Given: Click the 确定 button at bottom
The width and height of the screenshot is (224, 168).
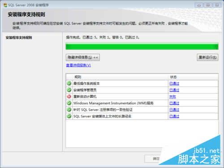Looking at the screenshot, I should [155, 159].
